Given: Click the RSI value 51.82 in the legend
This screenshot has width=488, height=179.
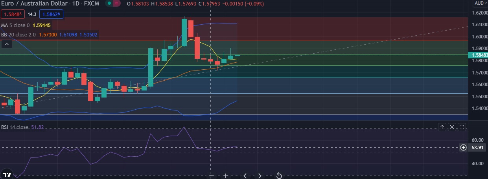Looking at the screenshot, I should [x=37, y=127].
